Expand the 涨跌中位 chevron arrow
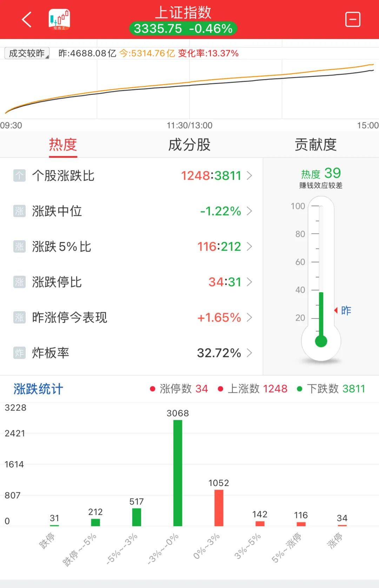 pyautogui.click(x=250, y=211)
